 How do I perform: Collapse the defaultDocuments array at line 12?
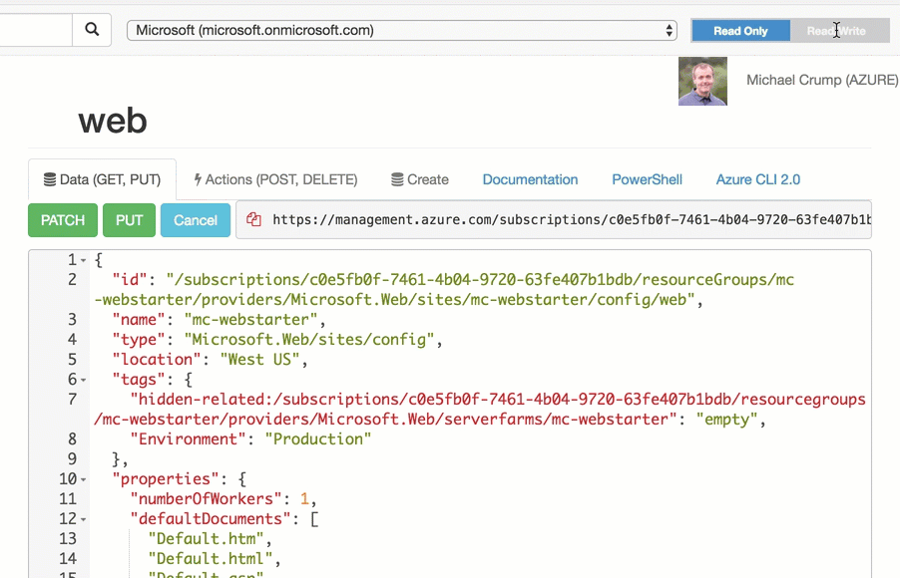pos(83,519)
